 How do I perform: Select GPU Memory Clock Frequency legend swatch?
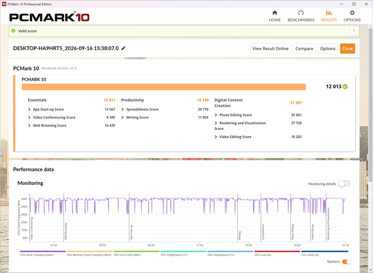90,251
